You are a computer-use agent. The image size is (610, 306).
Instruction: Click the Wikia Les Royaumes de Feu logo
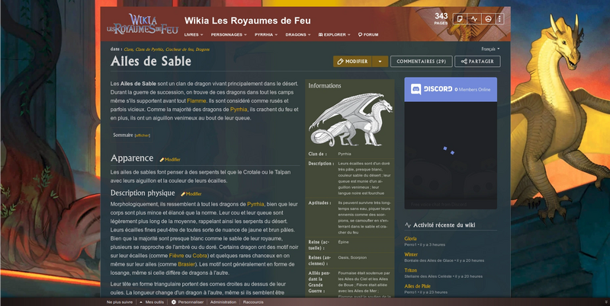143,24
